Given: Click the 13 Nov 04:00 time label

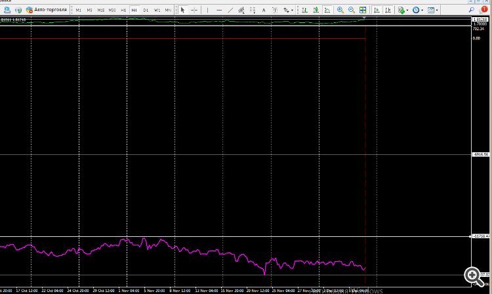Looking at the screenshot, I should [x=207, y=291].
